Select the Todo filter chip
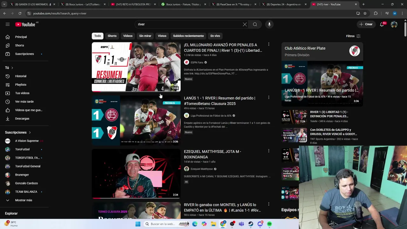Screen dimensions: 407x229 point(98,36)
